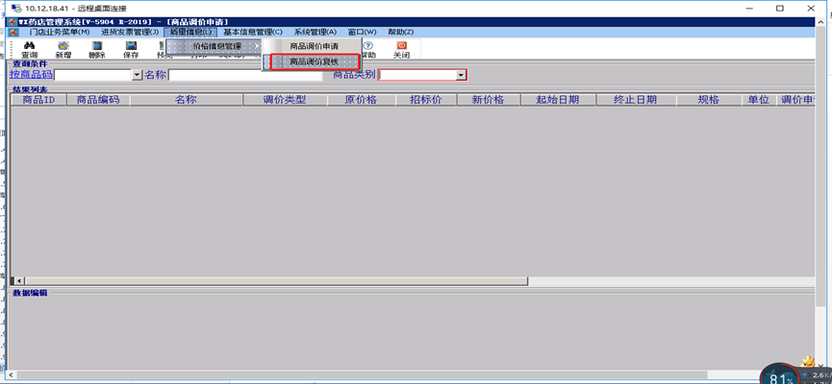Click the 保存 (Save) floppy disk icon
The width and height of the screenshot is (832, 384).
pos(131,46)
